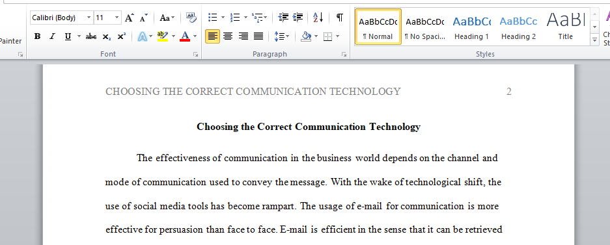Click the Sort A-Z icon
This screenshot has height=245, width=610.
pos(318,18)
